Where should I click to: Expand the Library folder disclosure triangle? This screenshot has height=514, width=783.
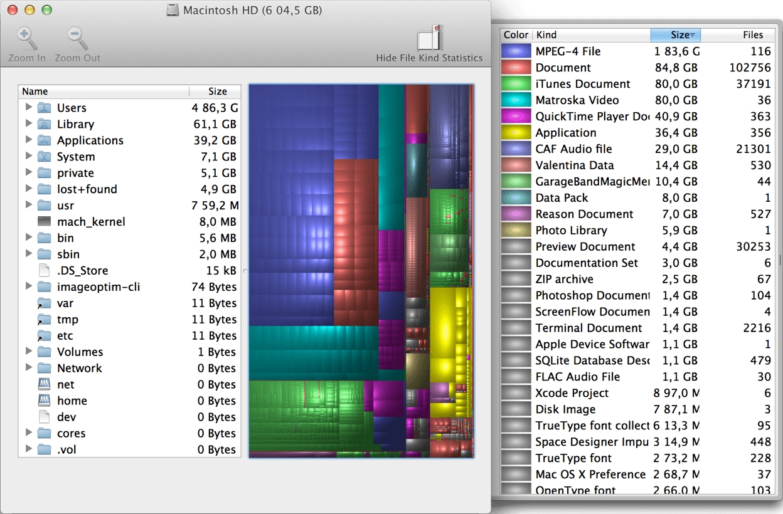[28, 123]
